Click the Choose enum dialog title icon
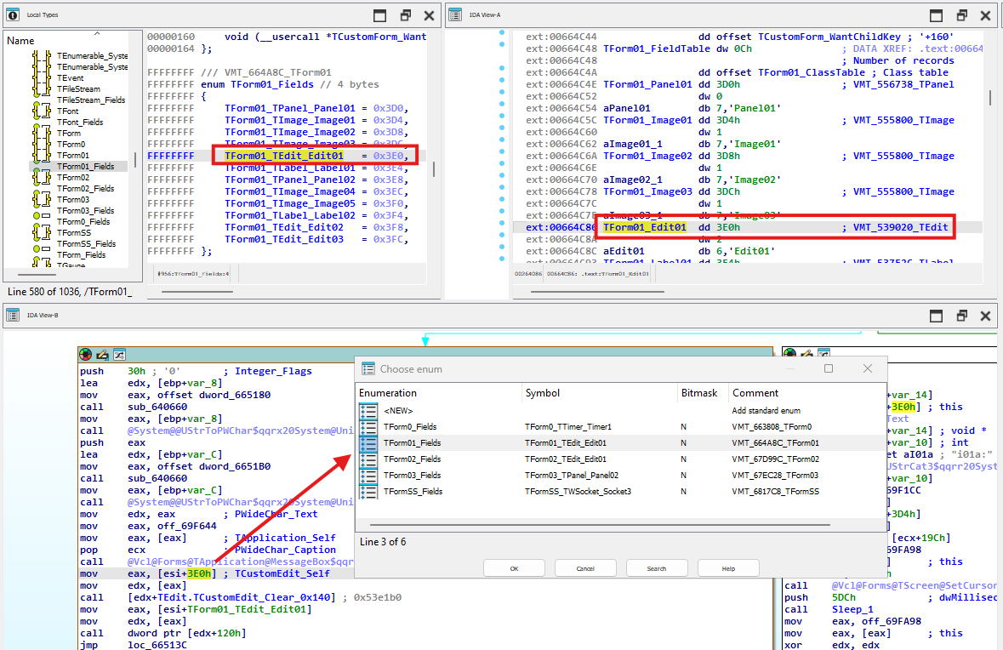Image resolution: width=1003 pixels, height=650 pixels. (368, 369)
